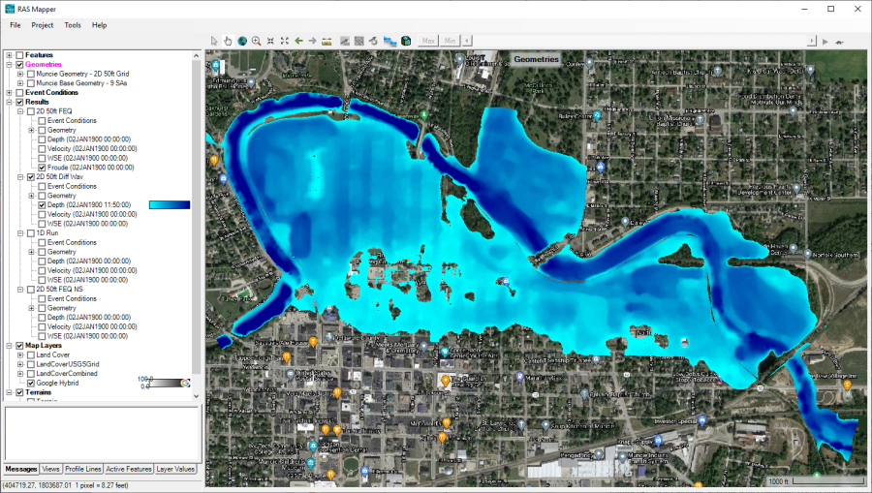Uncheck the Froude result layer

pyautogui.click(x=43, y=168)
